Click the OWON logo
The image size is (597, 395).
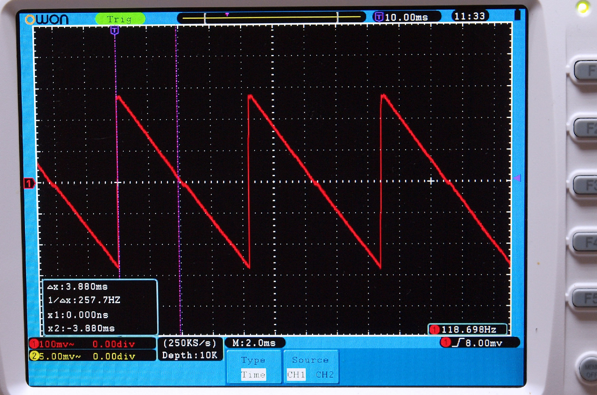47,19
